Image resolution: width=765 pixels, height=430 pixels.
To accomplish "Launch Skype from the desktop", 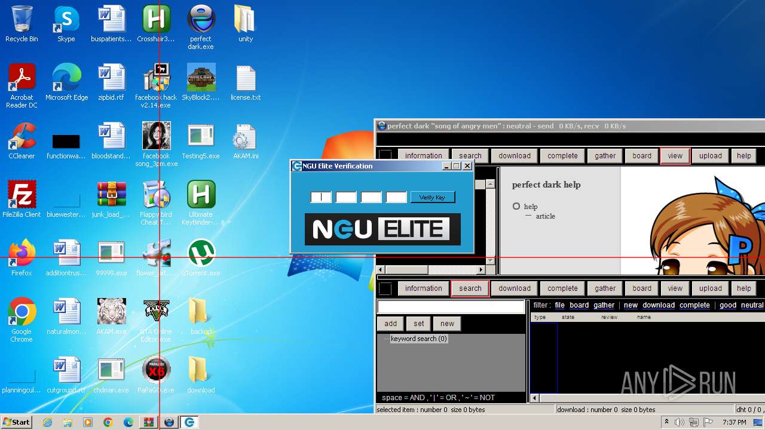I will coord(66,24).
